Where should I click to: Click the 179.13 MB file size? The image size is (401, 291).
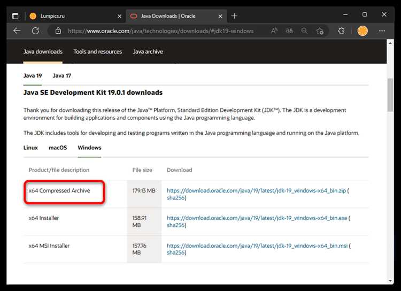pos(144,190)
